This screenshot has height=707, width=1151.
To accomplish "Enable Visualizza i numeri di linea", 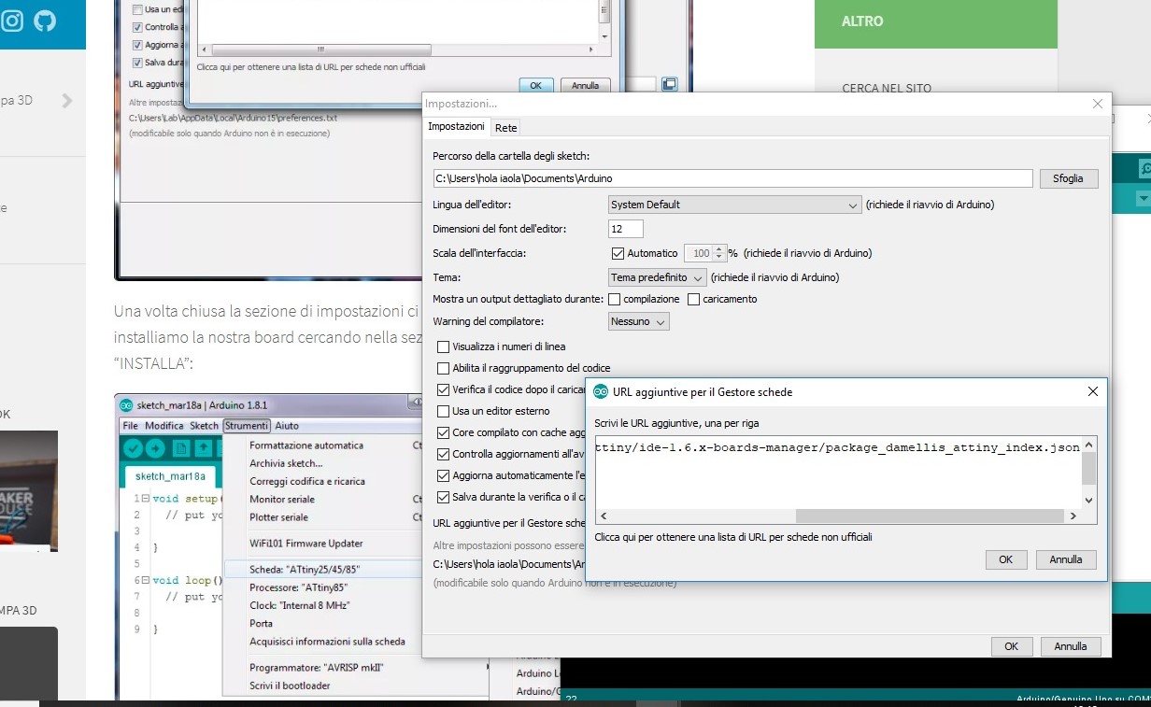I will 444,346.
